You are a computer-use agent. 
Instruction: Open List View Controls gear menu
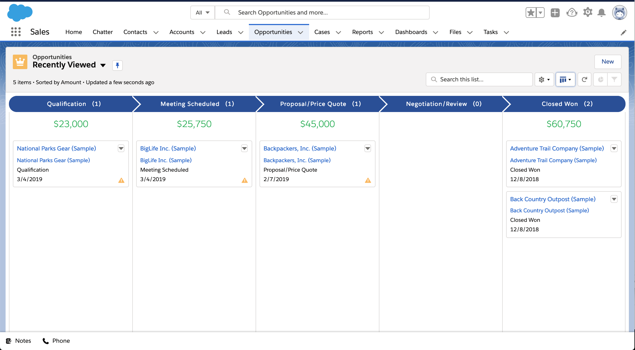click(x=544, y=80)
